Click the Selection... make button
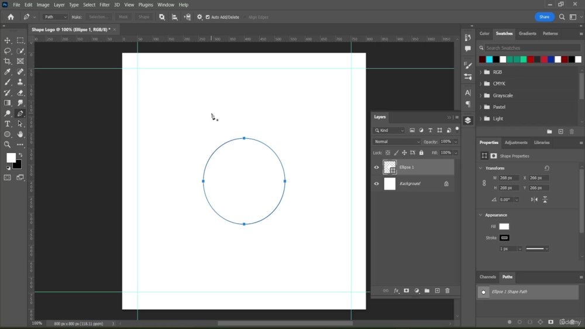585x329 pixels. pos(98,17)
